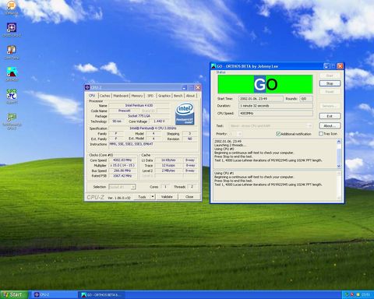This screenshot has width=374, height=299.
Task: Click the first green system tray icon
Action: point(346,295)
